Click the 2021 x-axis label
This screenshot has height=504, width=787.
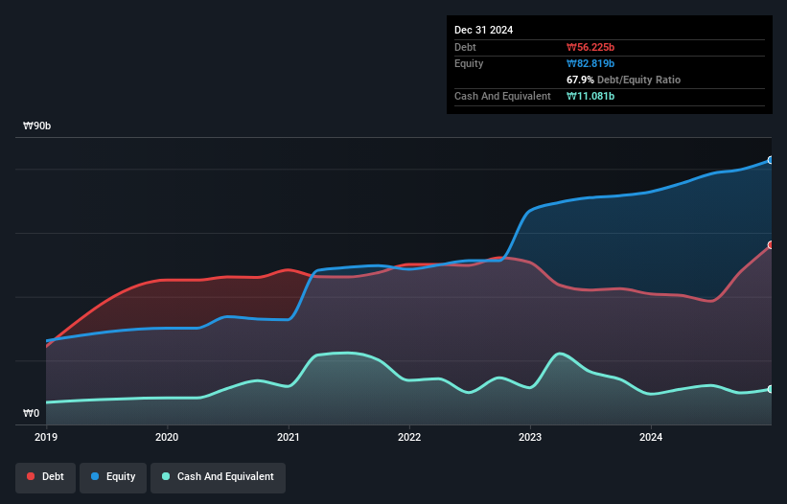coord(289,437)
